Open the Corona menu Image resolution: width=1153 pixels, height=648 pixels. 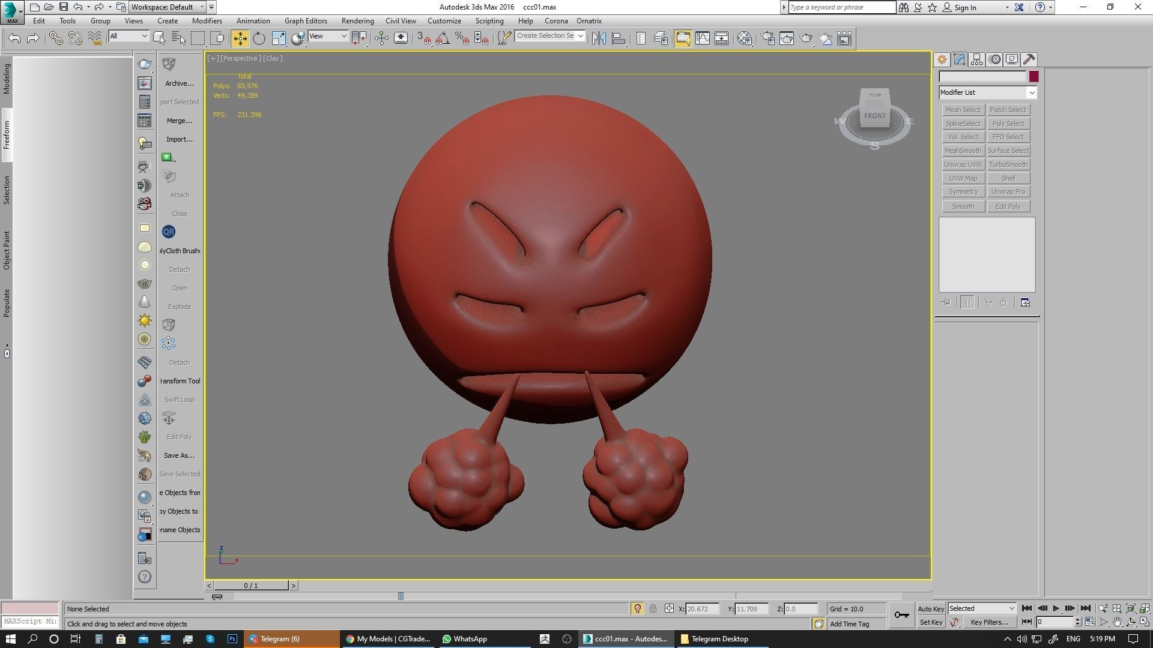pyautogui.click(x=556, y=21)
